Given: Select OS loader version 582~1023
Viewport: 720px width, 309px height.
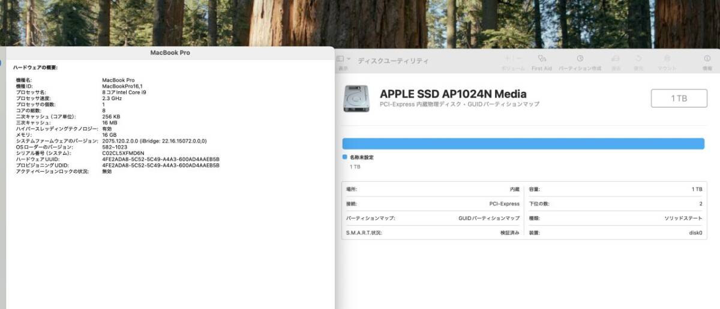Looking at the screenshot, I should pos(115,147).
